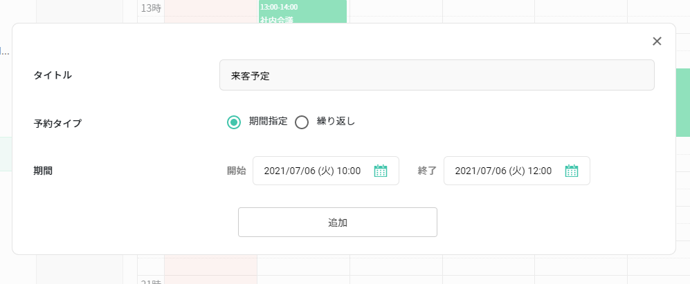Click the 期間 row label
This screenshot has width=690, height=284.
43,171
